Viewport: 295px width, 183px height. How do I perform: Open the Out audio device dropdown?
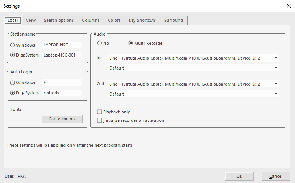click(275, 84)
